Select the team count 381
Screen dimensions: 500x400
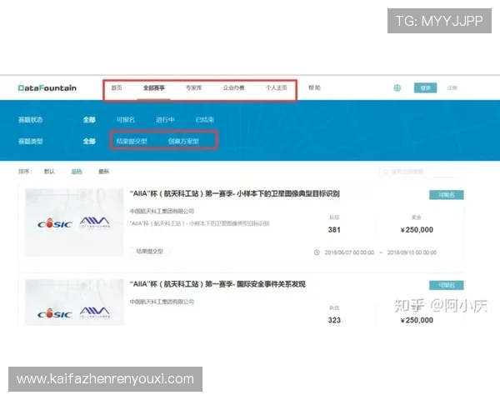(334, 230)
